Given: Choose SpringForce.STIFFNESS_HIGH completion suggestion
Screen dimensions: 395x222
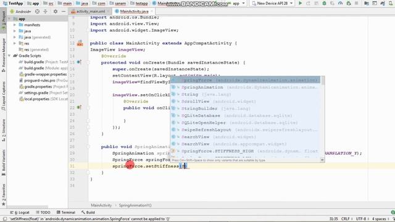Looking at the screenshot, I should 246,151.
